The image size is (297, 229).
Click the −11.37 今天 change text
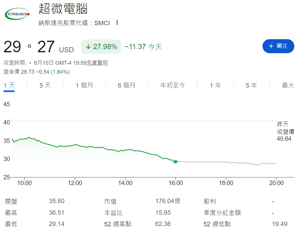pyautogui.click(x=143, y=47)
